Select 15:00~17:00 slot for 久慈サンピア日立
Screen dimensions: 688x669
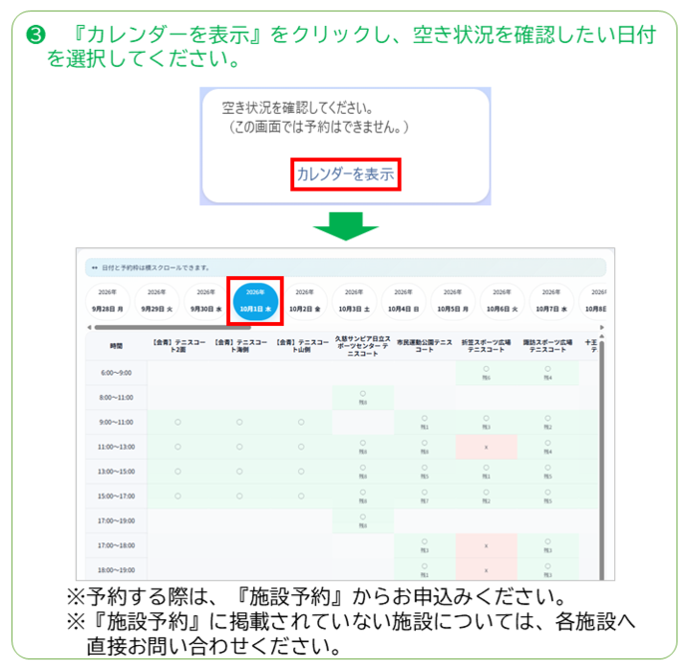[x=363, y=497]
